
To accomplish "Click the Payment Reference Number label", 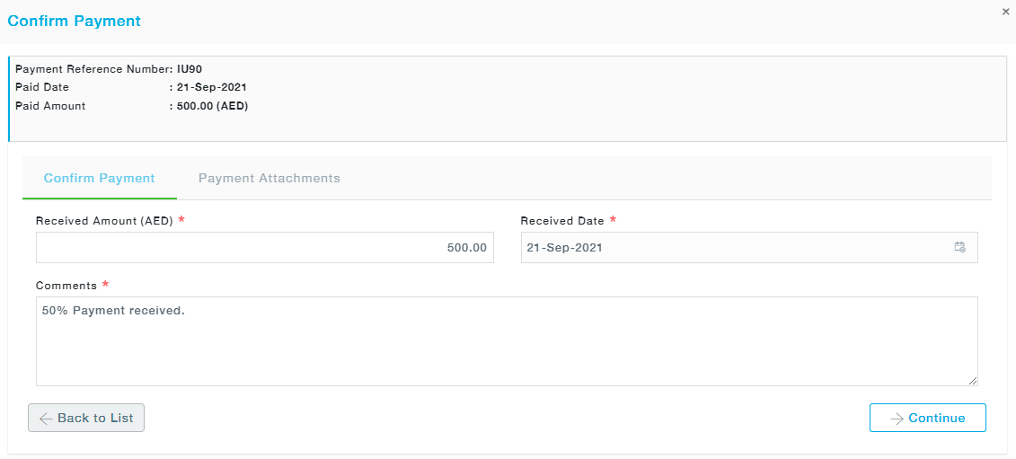I will point(93,69).
